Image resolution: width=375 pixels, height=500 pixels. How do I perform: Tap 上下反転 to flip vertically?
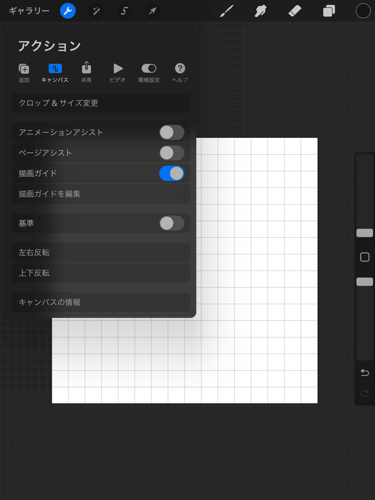click(101, 273)
